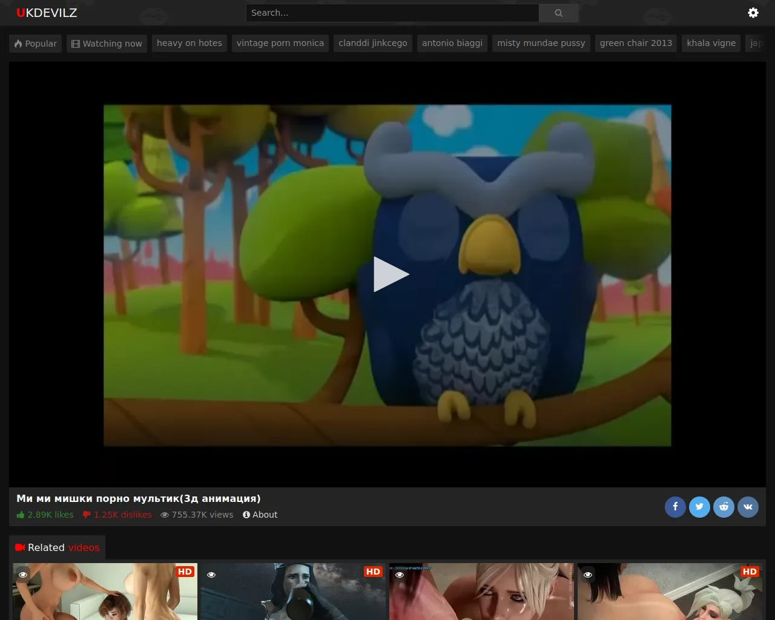Viewport: 775px width, 620px height.
Task: Open the 'green chair 2013' tag
Action: pos(636,43)
